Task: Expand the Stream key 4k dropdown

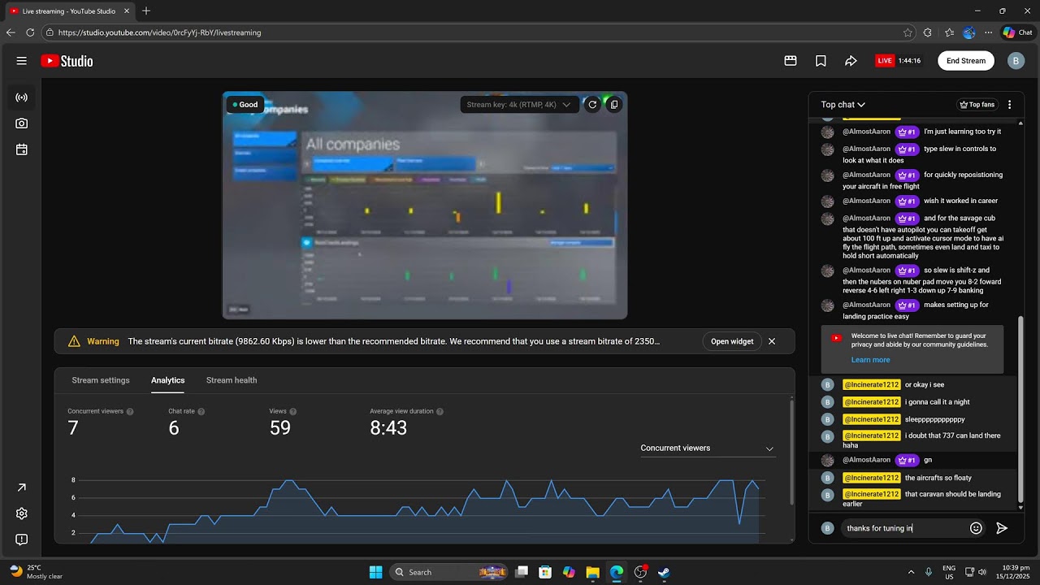Action: click(519, 104)
